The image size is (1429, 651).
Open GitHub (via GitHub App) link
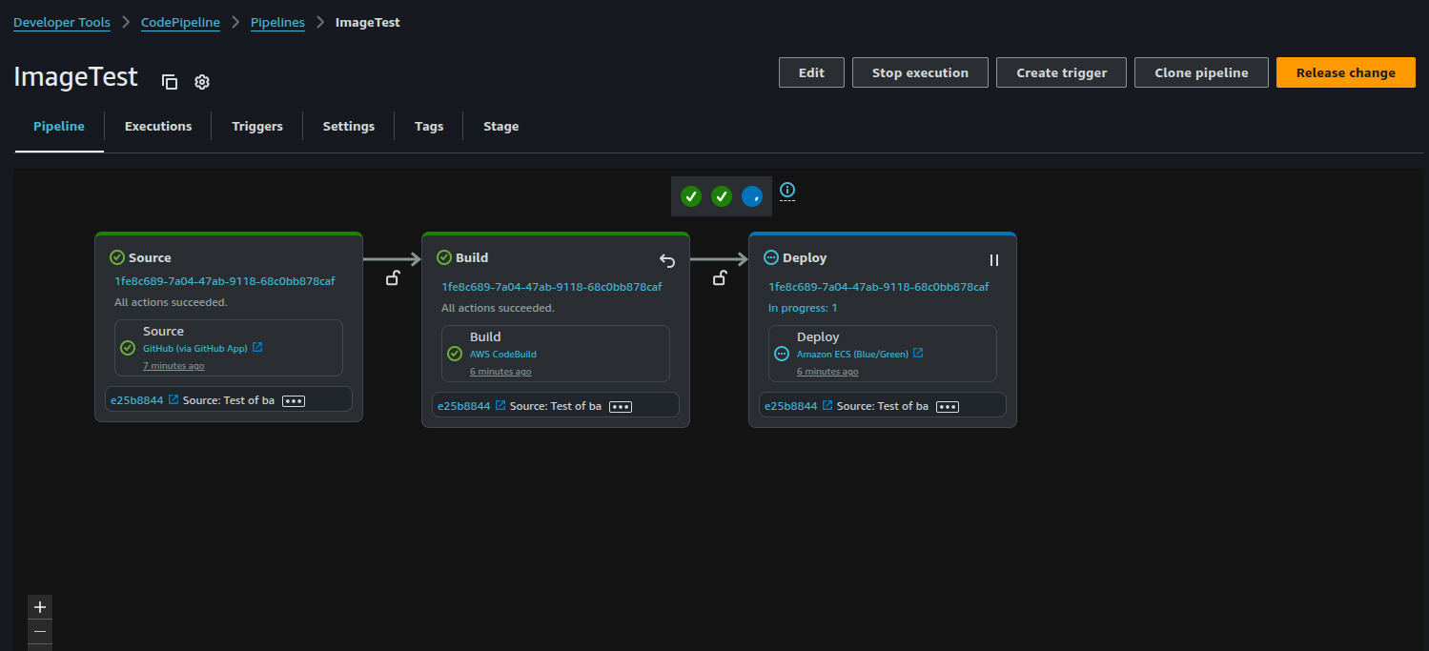tap(194, 349)
